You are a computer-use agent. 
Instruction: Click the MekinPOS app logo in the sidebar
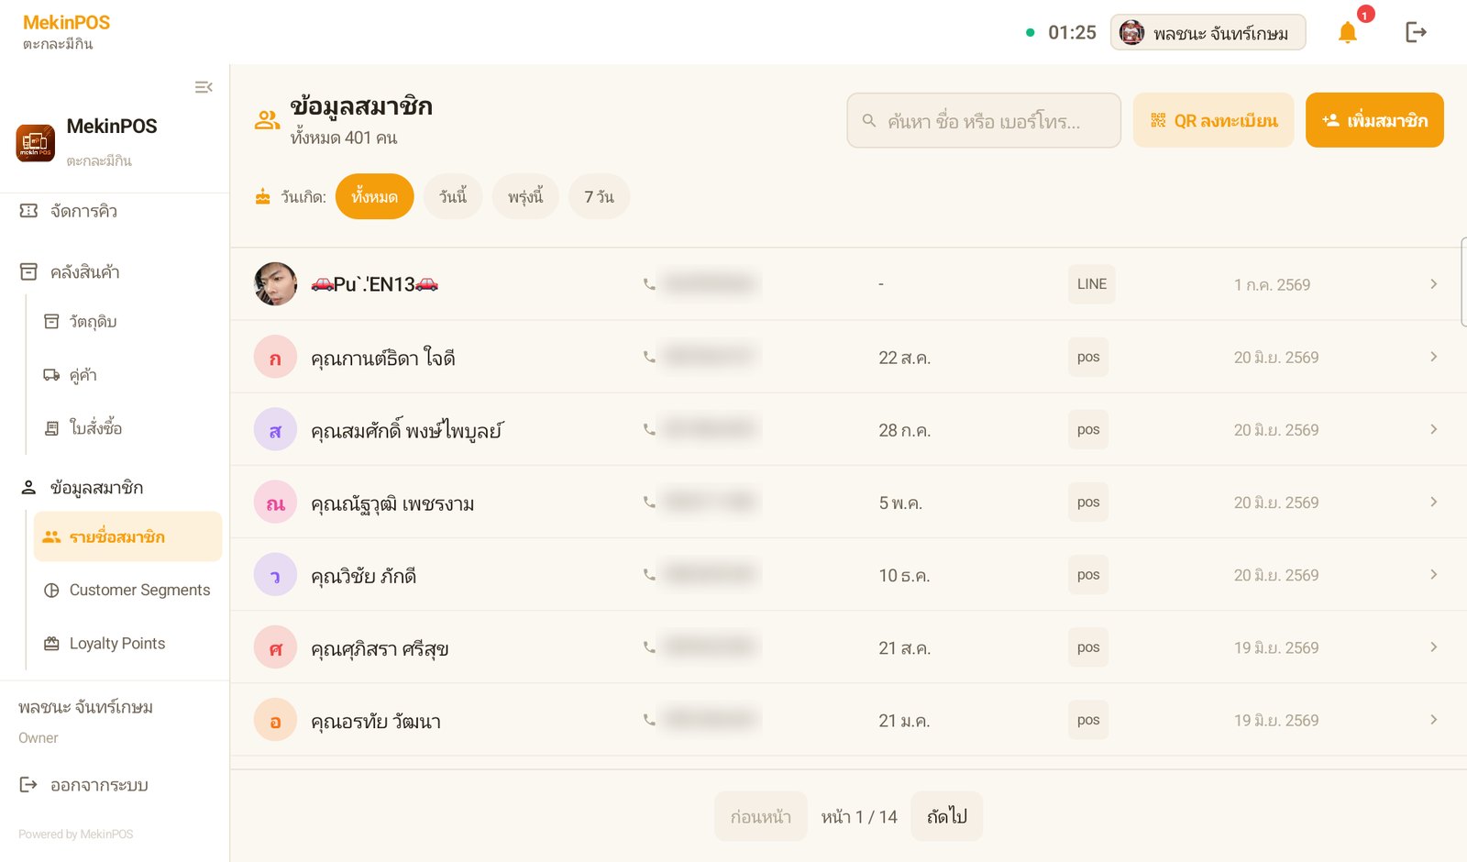36,143
